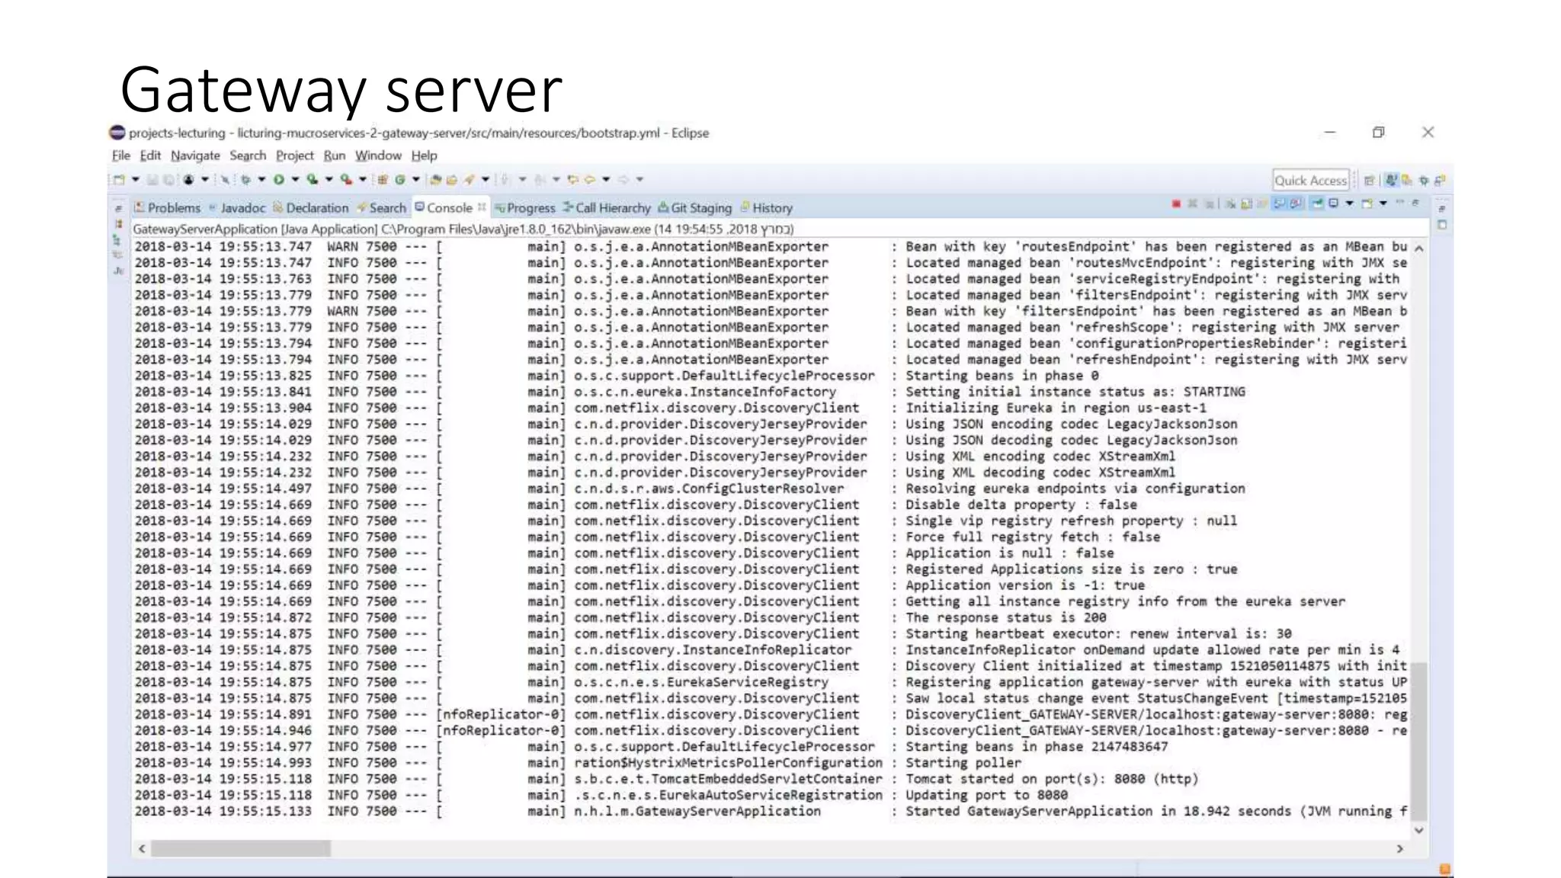Open the Window menu
1561x878 pixels.
pos(378,155)
